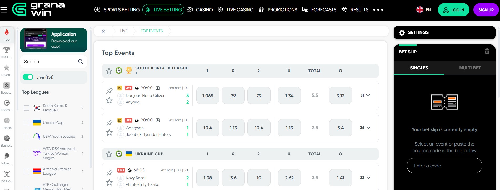Screen dimensions: 500x190
Task: Open statistics icon for Daejeon Hana Citizen match
Action: [120, 88]
